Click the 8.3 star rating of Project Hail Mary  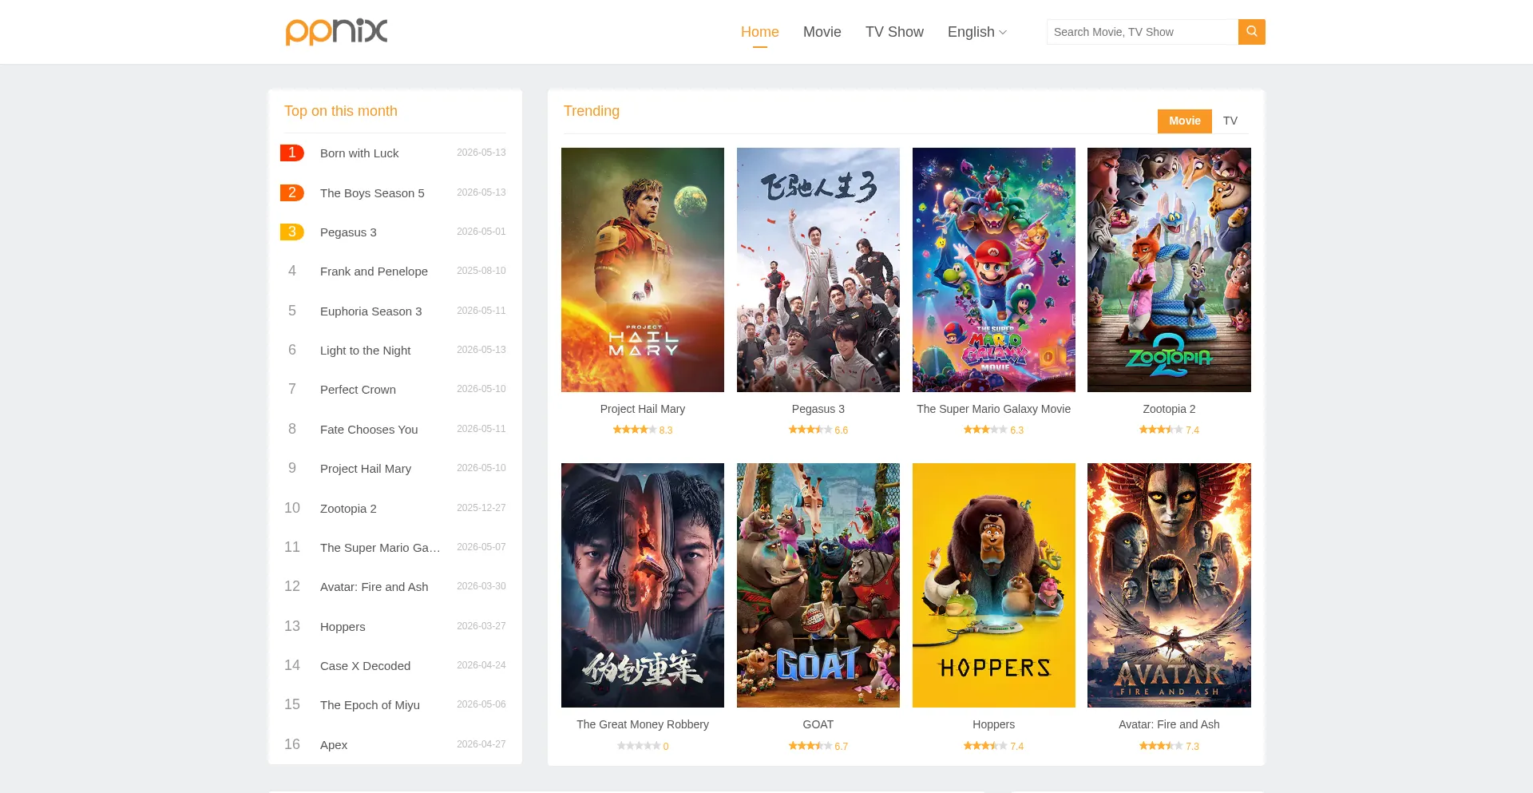(x=642, y=430)
